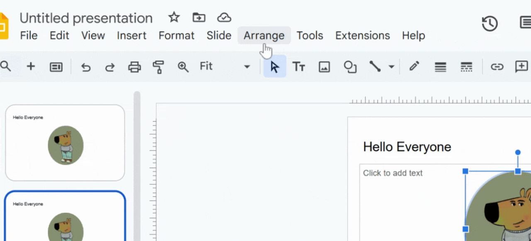The image size is (531, 241).
Task: Click the insert link icon
Action: point(497,67)
